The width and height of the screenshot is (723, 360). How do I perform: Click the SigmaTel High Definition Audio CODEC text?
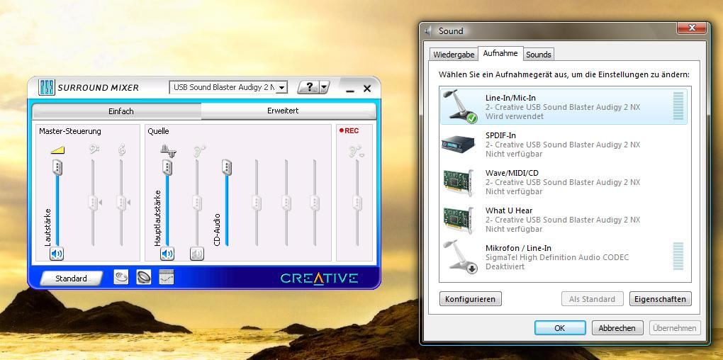[x=557, y=257]
